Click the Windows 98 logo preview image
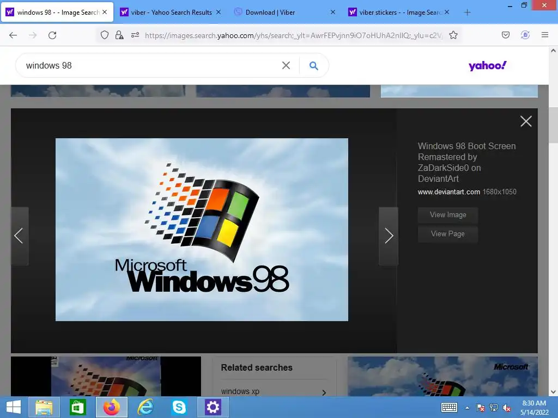The width and height of the screenshot is (558, 418). point(202,230)
